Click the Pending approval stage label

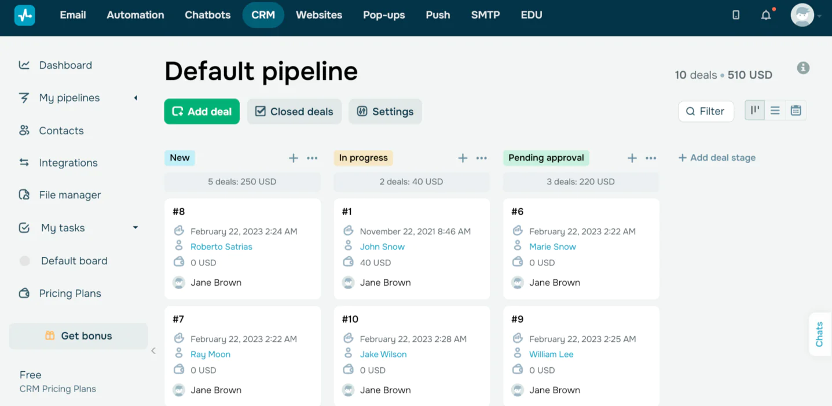click(x=546, y=158)
